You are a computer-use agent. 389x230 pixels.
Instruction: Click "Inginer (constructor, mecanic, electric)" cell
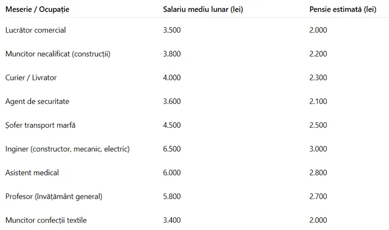[67, 149]
